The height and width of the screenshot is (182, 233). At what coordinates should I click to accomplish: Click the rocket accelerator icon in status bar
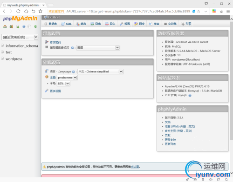coord(187,180)
